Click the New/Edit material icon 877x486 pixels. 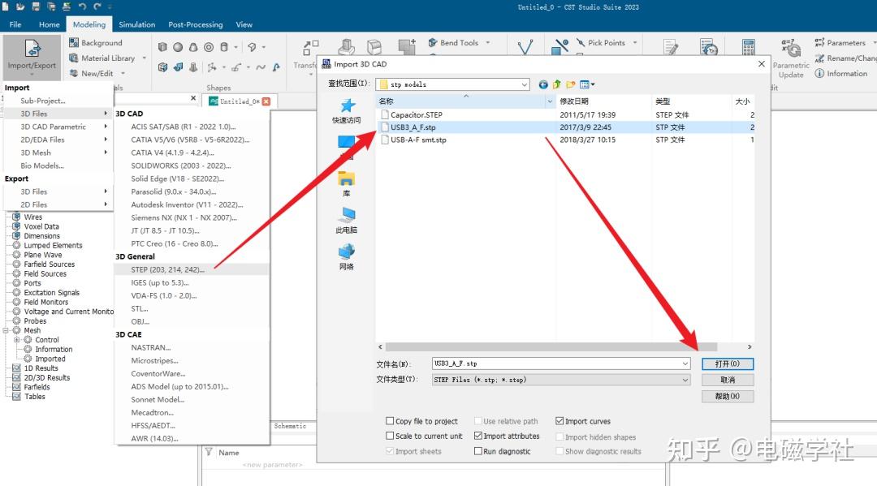pos(73,73)
